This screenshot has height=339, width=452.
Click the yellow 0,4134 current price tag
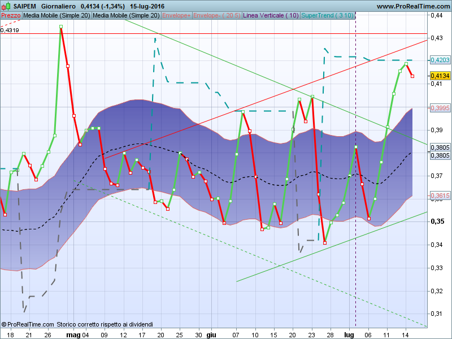pos(440,76)
